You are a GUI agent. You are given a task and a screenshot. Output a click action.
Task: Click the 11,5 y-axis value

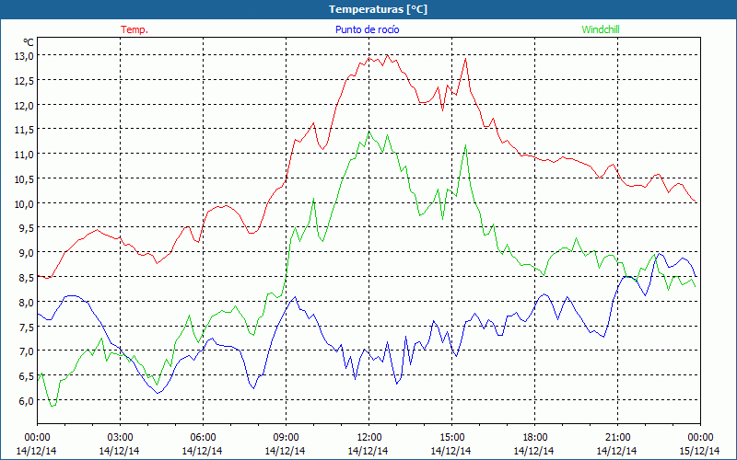[25, 130]
